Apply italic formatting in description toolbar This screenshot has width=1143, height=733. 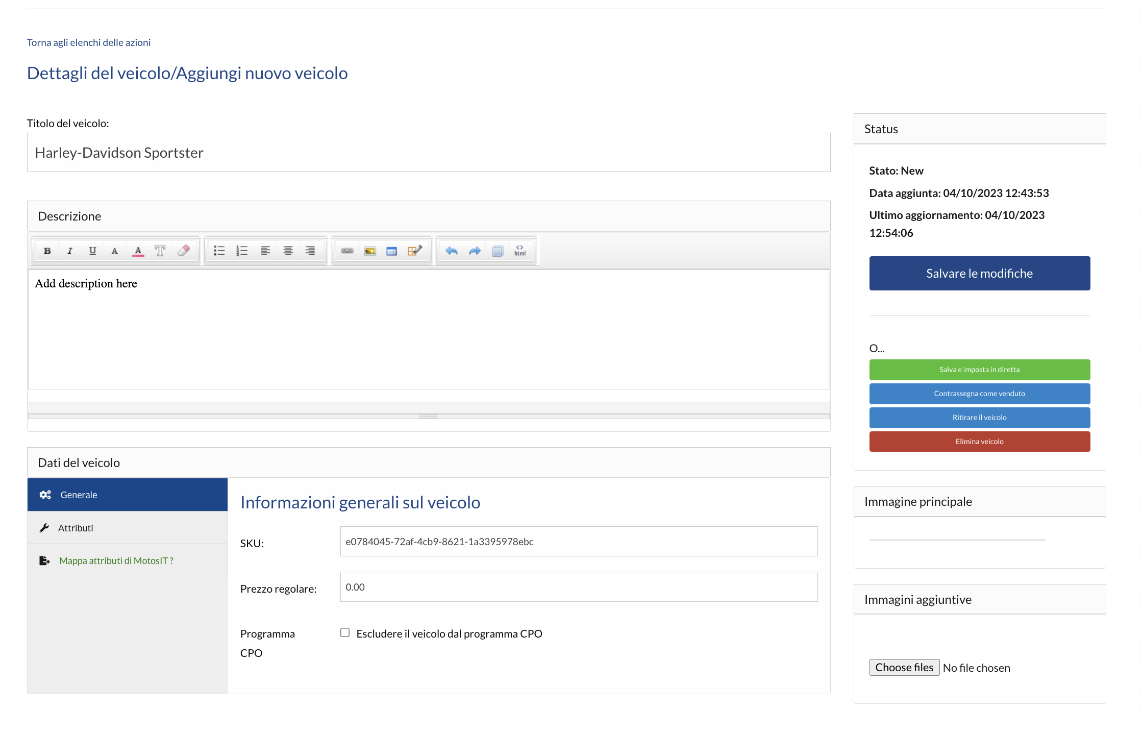(x=70, y=251)
